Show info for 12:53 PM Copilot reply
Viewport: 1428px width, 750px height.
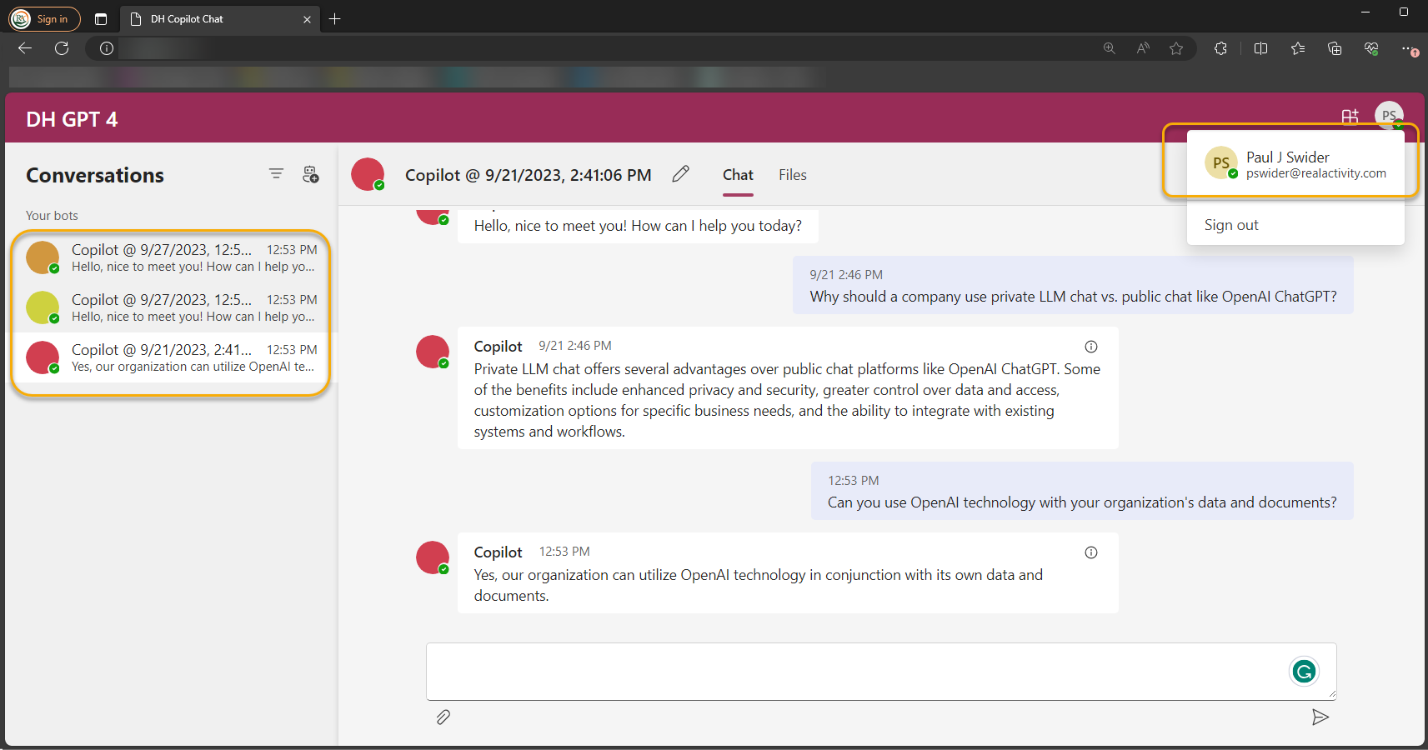pyautogui.click(x=1091, y=552)
